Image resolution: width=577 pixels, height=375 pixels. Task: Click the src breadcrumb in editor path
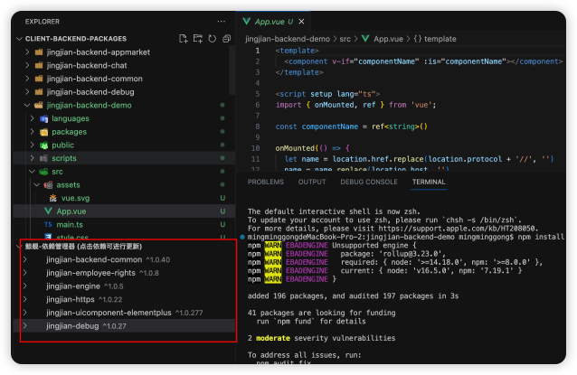347,41
